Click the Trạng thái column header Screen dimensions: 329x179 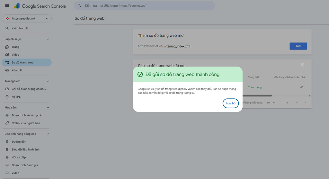tap(253, 77)
